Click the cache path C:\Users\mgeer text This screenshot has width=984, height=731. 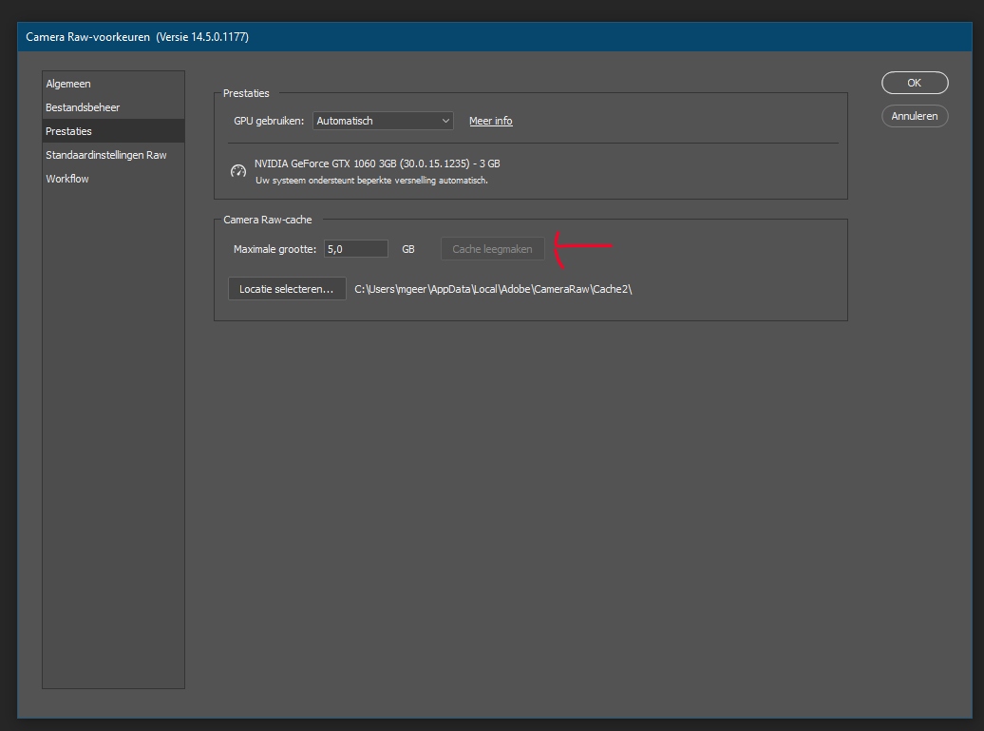(493, 289)
